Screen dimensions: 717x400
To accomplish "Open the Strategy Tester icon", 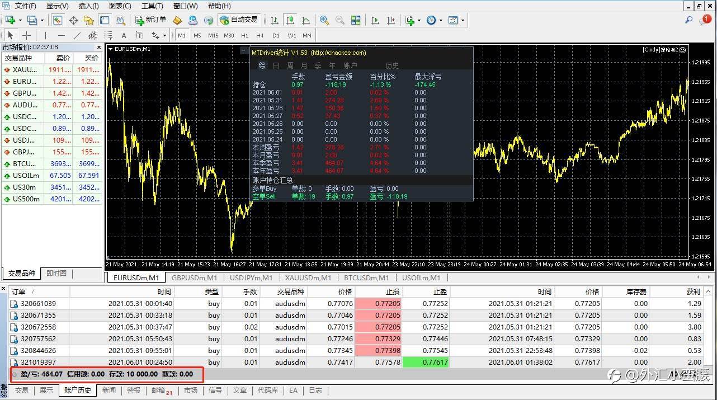I will [x=120, y=20].
